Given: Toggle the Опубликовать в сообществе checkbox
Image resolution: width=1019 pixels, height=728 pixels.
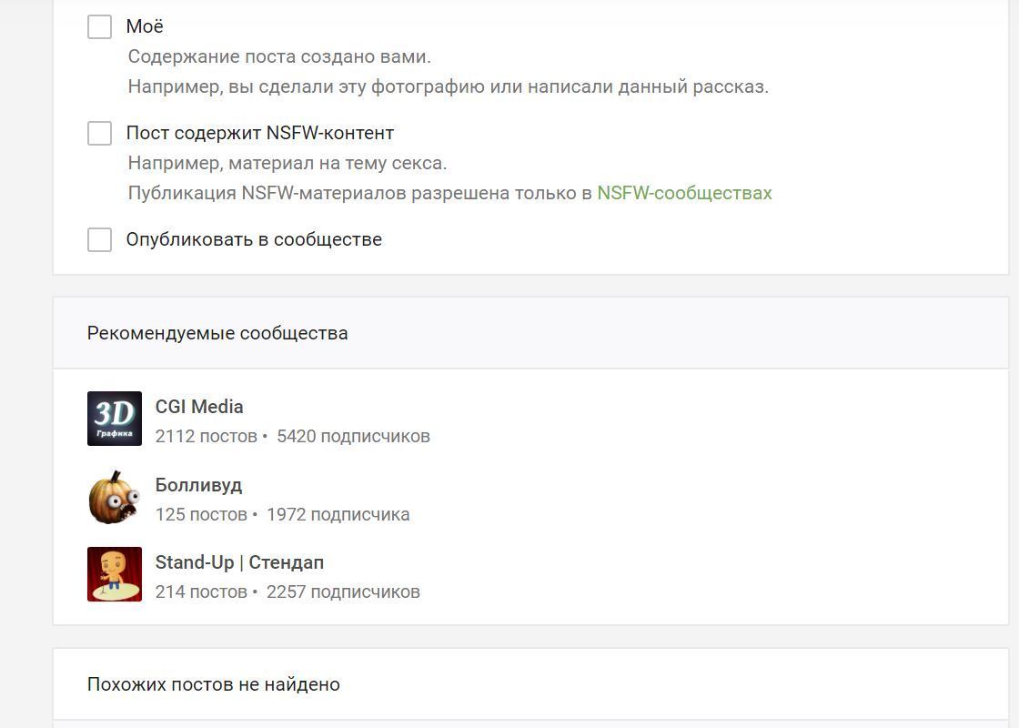Looking at the screenshot, I should pyautogui.click(x=100, y=239).
